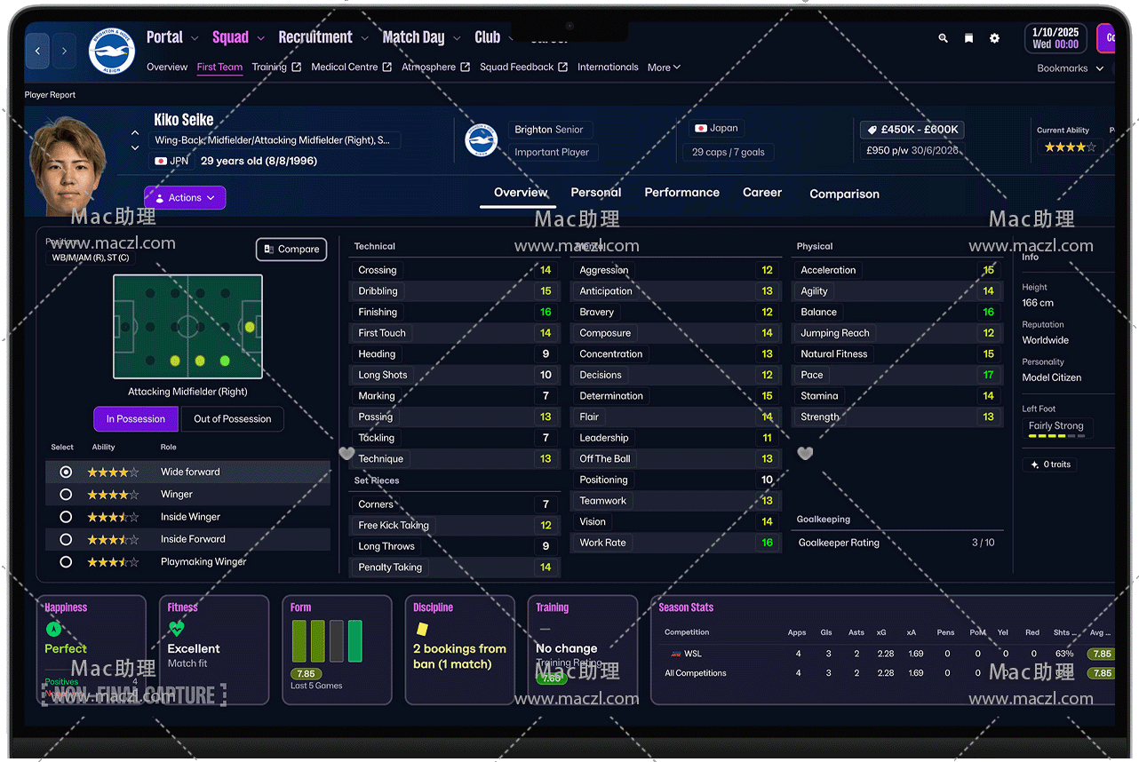
Task: Switch to Out of Possession view
Action: (233, 419)
